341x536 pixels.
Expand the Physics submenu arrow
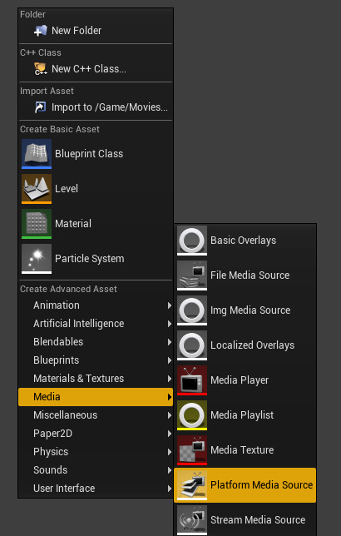click(169, 452)
